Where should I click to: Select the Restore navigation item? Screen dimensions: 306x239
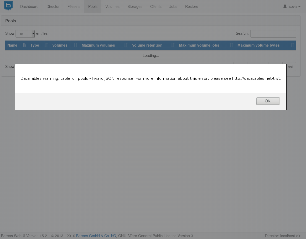pos(192,7)
